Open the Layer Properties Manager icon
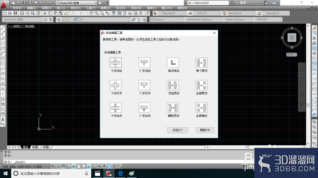 tap(59, 19)
